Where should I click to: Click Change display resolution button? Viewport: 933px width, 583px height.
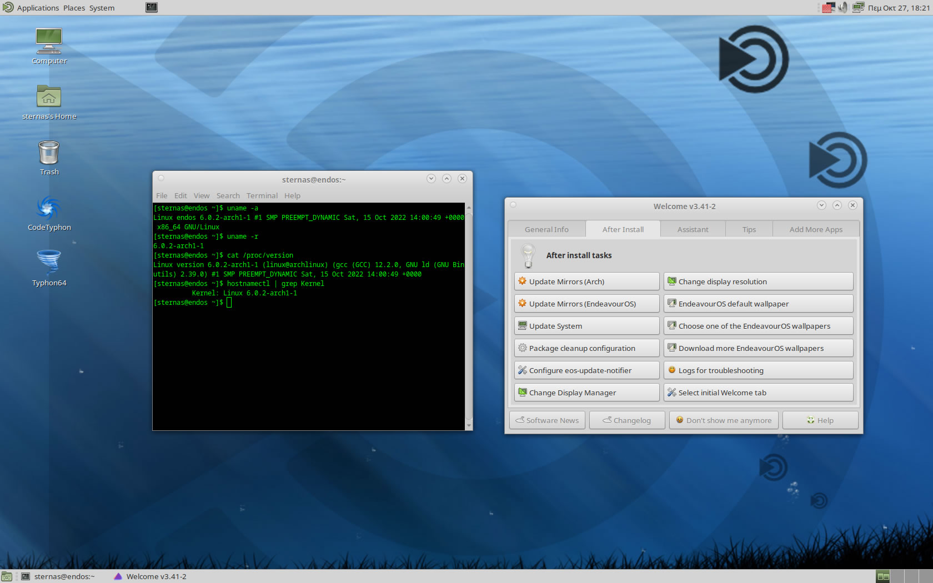[759, 282]
